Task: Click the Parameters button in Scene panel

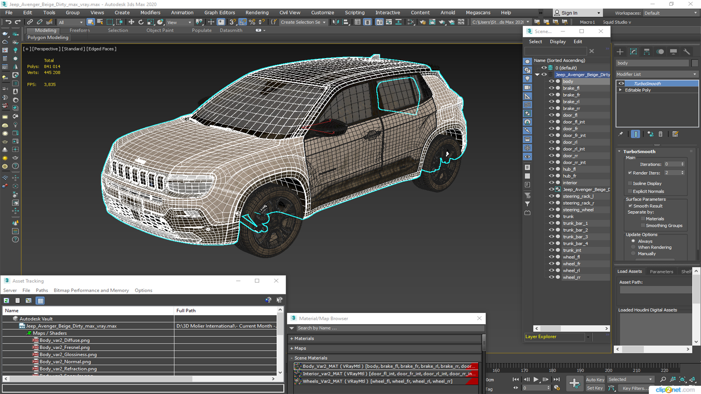Action: 662,271
